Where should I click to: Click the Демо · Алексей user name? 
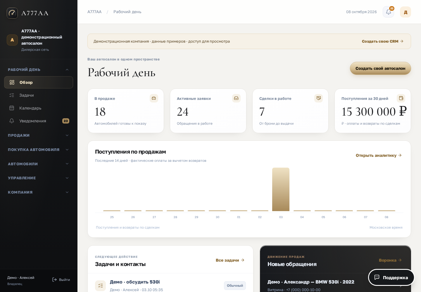click(x=21, y=278)
